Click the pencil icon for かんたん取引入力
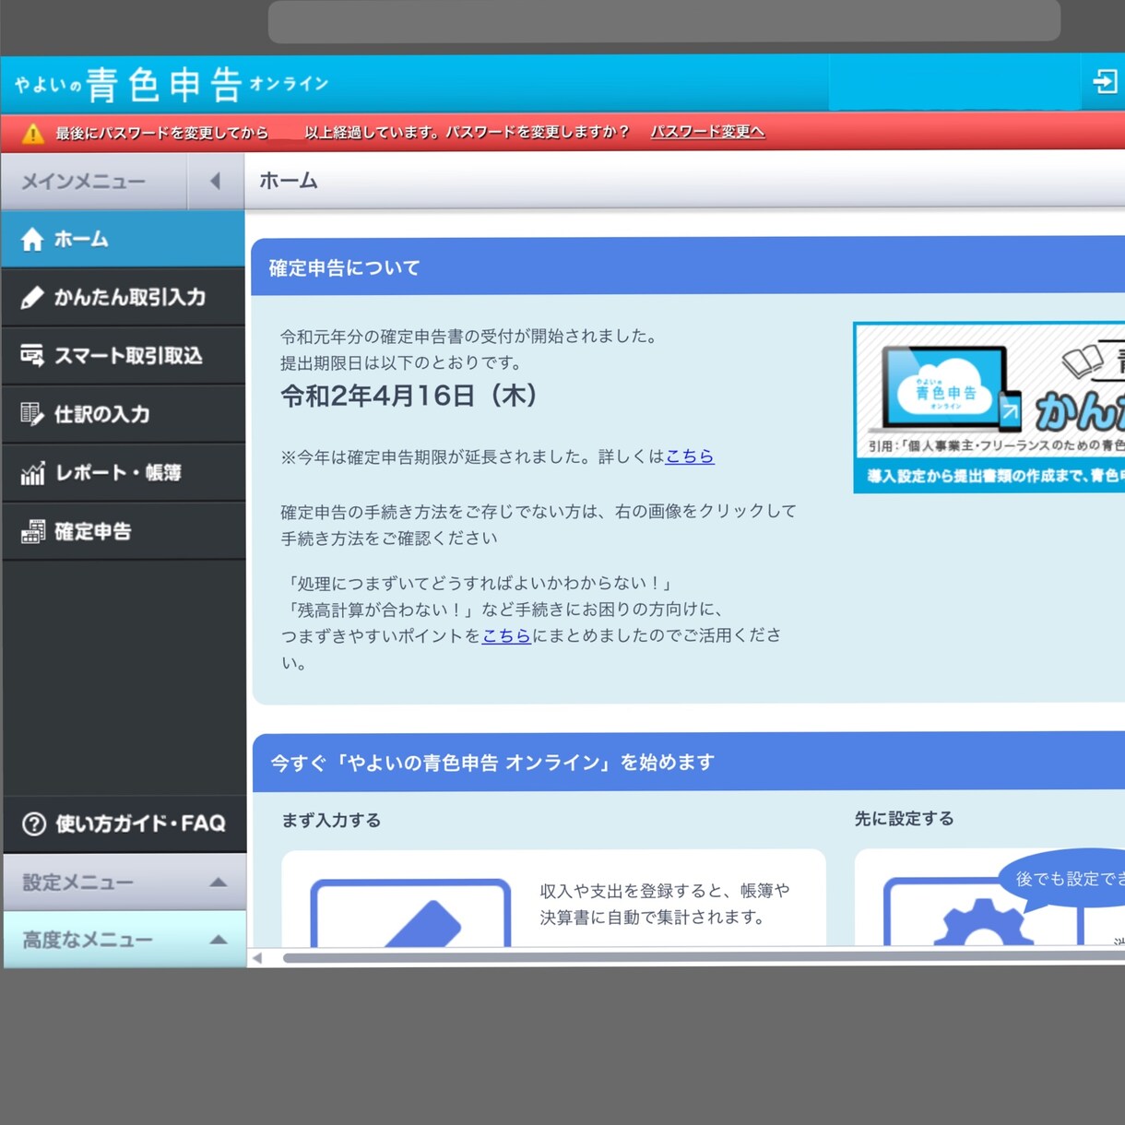Viewport: 1125px width, 1125px height. tap(32, 298)
